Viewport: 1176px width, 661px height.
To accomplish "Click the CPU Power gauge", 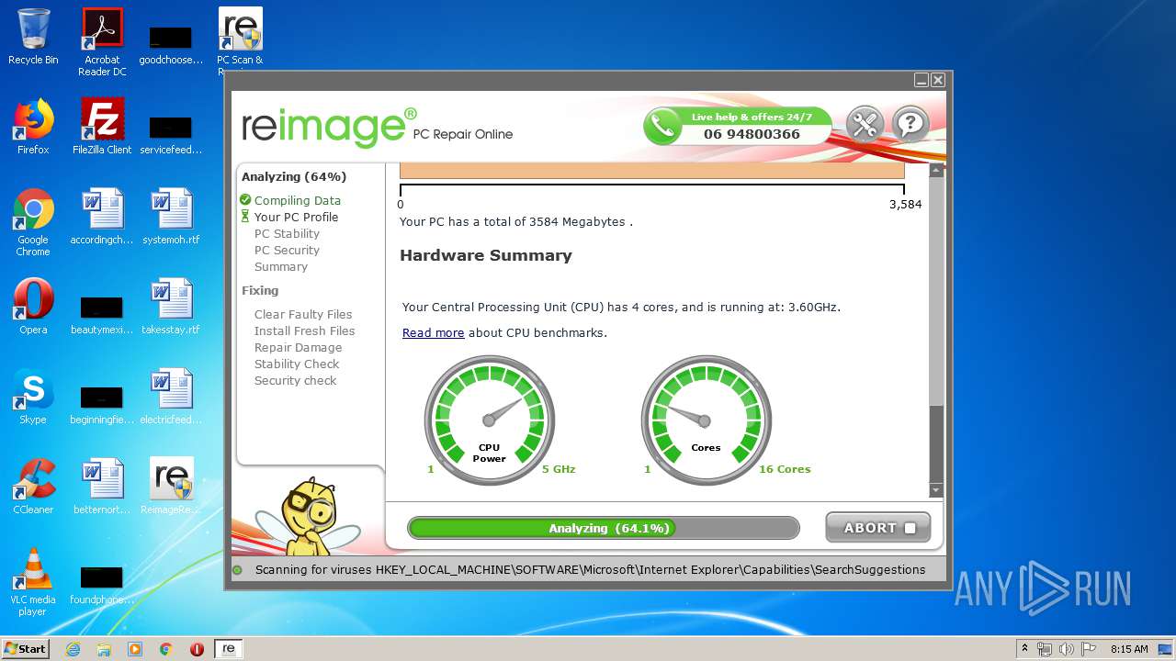I will tap(489, 420).
